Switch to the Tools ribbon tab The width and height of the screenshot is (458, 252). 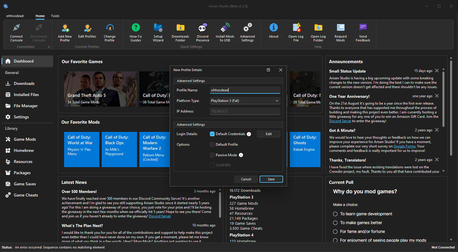[55, 16]
